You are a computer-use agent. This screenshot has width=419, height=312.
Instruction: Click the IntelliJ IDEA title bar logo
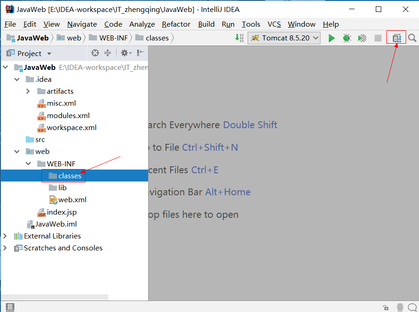point(10,9)
